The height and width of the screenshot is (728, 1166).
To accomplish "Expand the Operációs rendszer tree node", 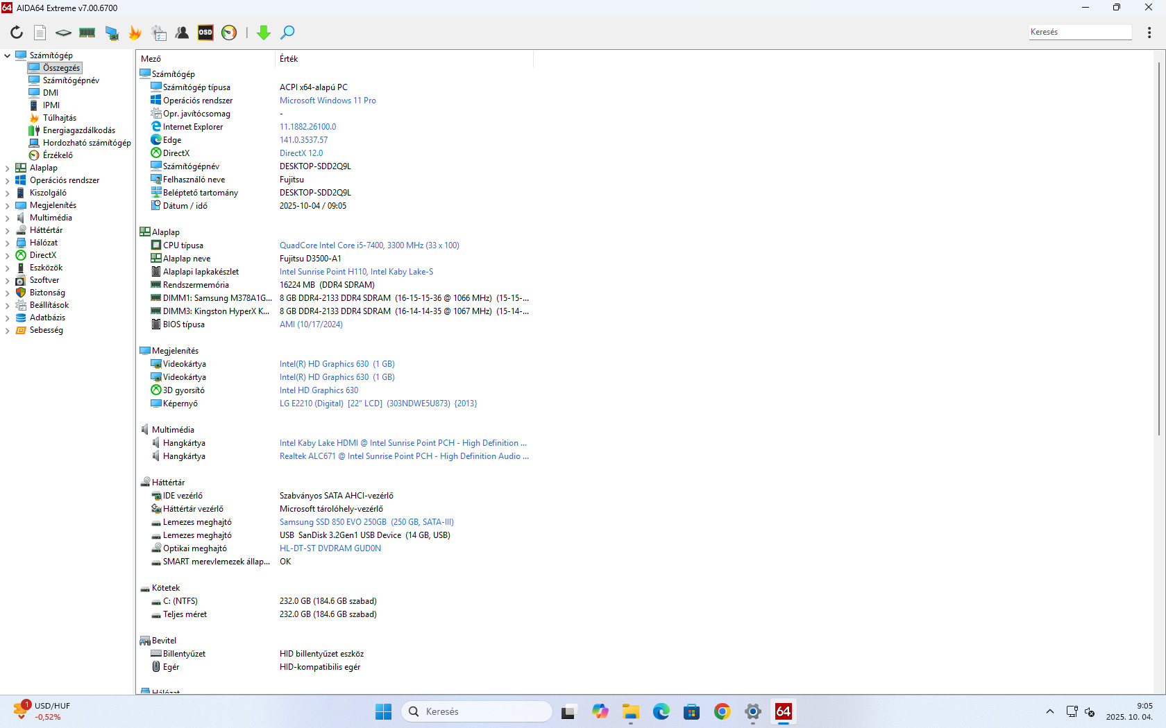I will pos(7,180).
